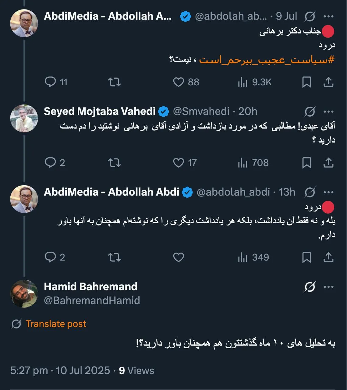
Task: Expand the three-dot menu on Vahedi's tweet
Action: 328,111
